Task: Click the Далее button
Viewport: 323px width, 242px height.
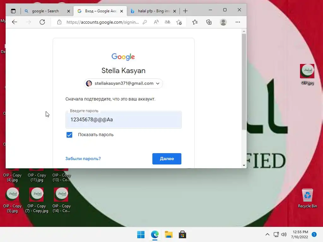Action: click(x=167, y=159)
